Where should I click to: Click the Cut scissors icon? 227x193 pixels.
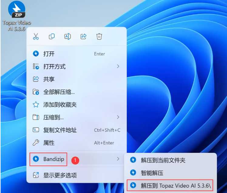click(36, 37)
